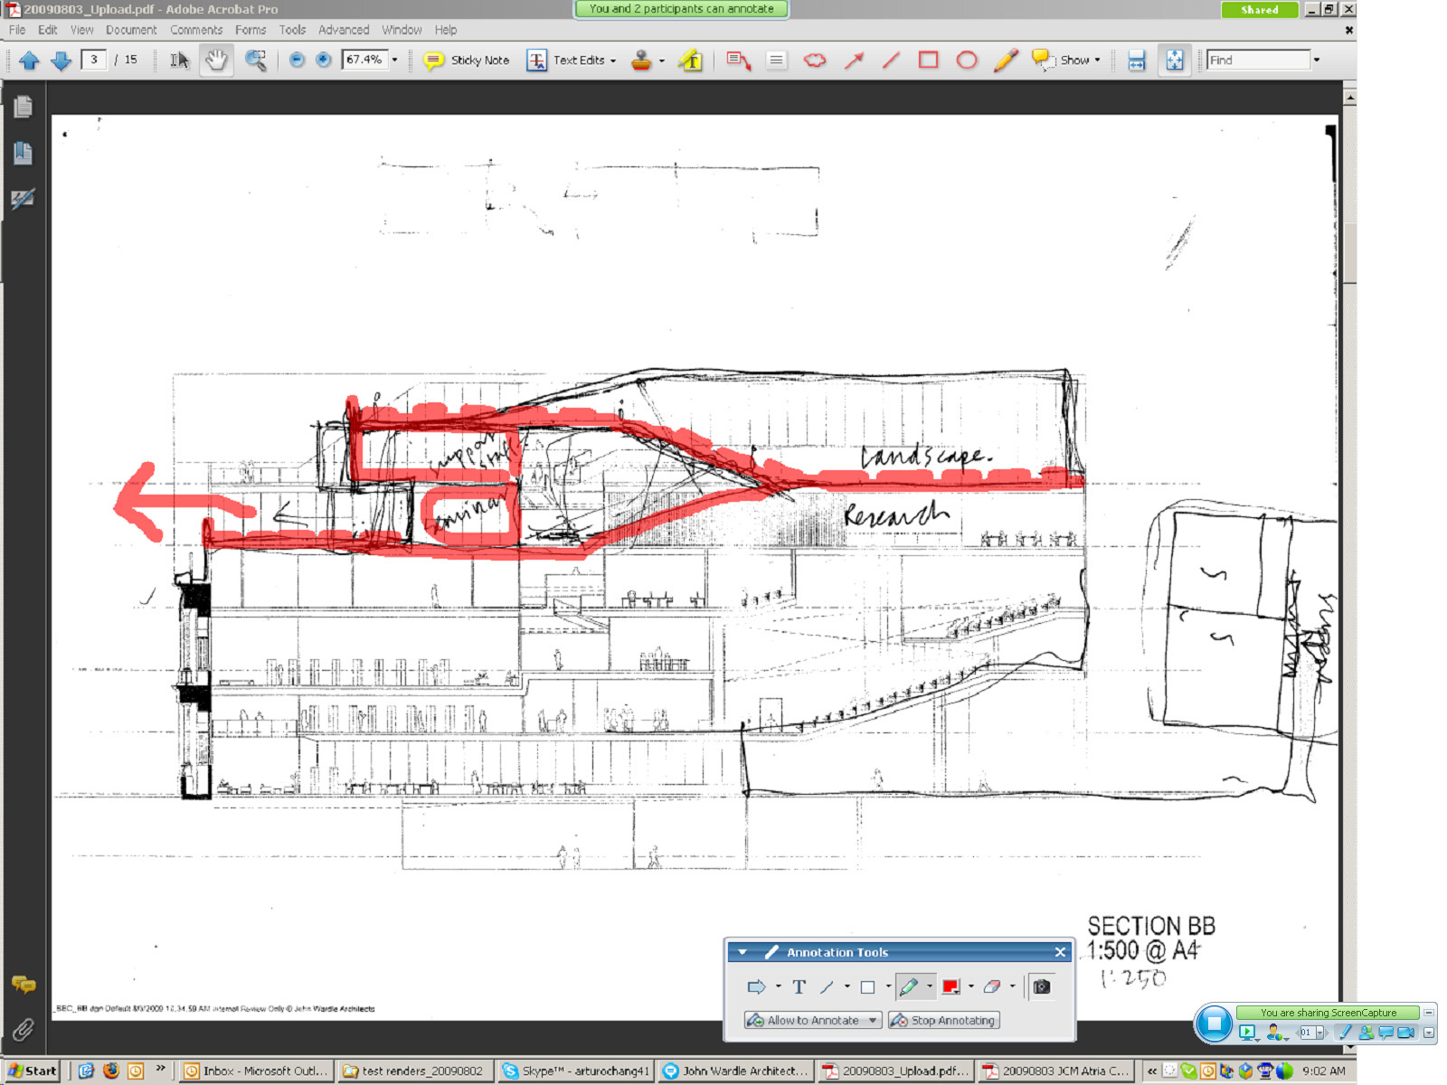This screenshot has width=1447, height=1085.
Task: Pick the red Line drawing tool
Action: click(891, 61)
